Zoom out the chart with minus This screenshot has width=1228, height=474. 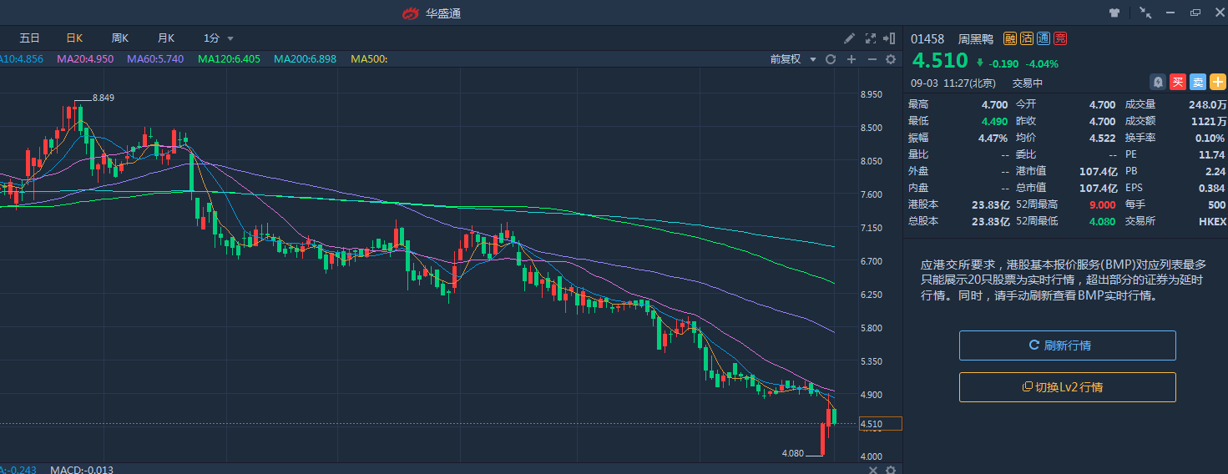872,59
